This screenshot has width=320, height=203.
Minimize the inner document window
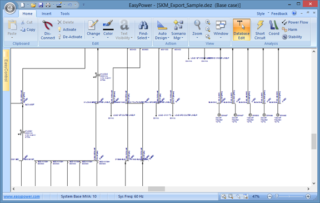(x=302, y=13)
